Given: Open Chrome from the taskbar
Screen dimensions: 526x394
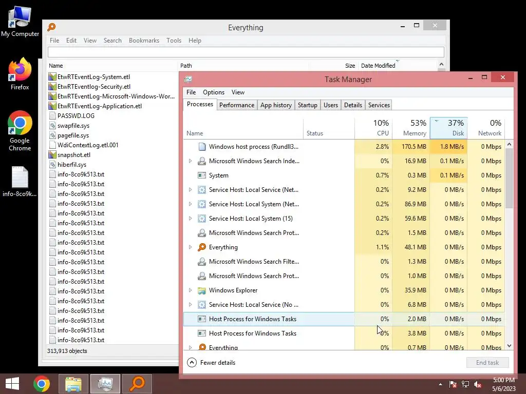Looking at the screenshot, I should (x=42, y=384).
